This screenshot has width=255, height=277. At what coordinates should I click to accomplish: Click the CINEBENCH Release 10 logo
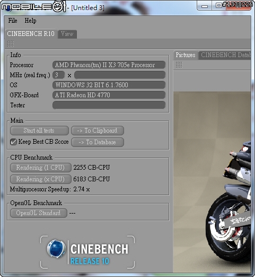[87, 252]
